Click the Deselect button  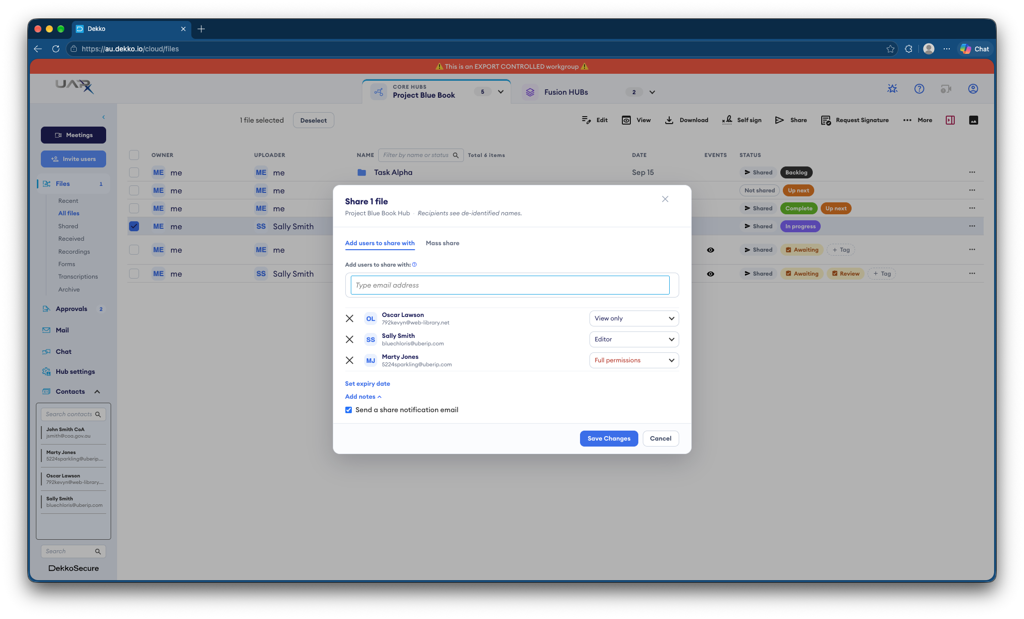tap(313, 120)
